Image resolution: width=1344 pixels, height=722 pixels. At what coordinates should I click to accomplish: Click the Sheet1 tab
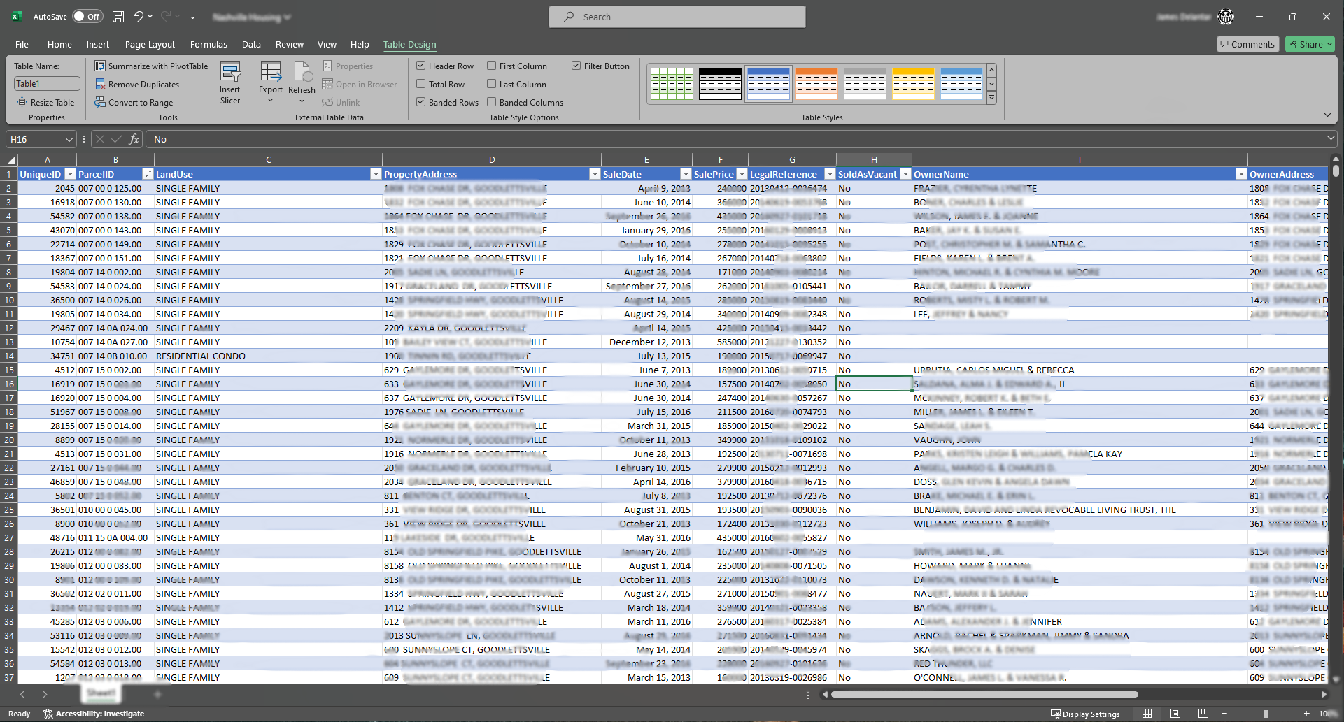[x=101, y=693]
